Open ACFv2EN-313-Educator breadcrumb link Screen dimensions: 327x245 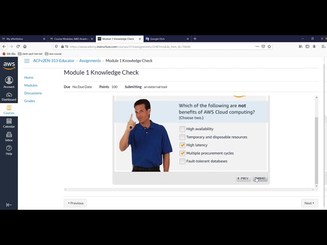point(54,61)
